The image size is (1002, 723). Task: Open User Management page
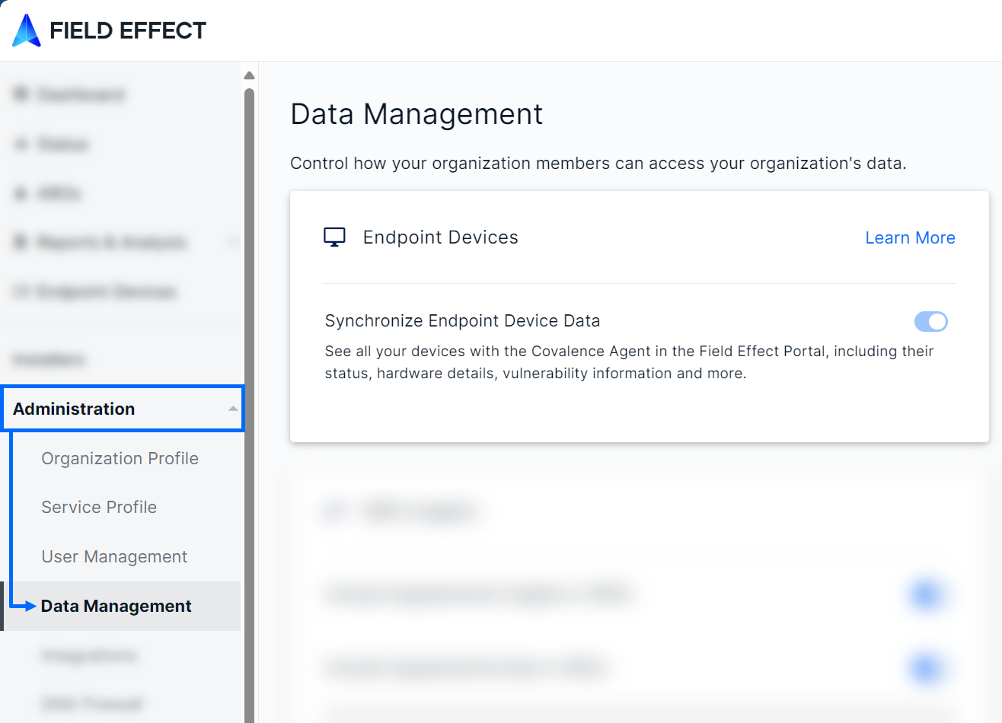(x=114, y=557)
